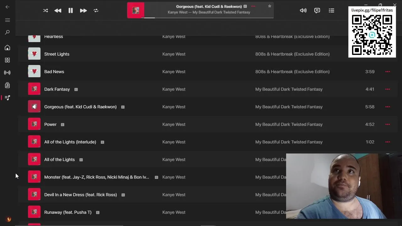Click the 4:41 duration of Dark Fantasy
The image size is (402, 226).
click(370, 89)
